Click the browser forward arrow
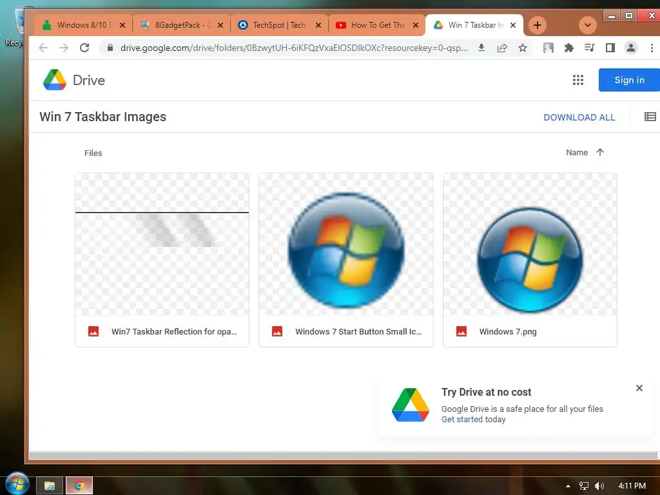Viewport: 660px width, 495px height. [64, 48]
